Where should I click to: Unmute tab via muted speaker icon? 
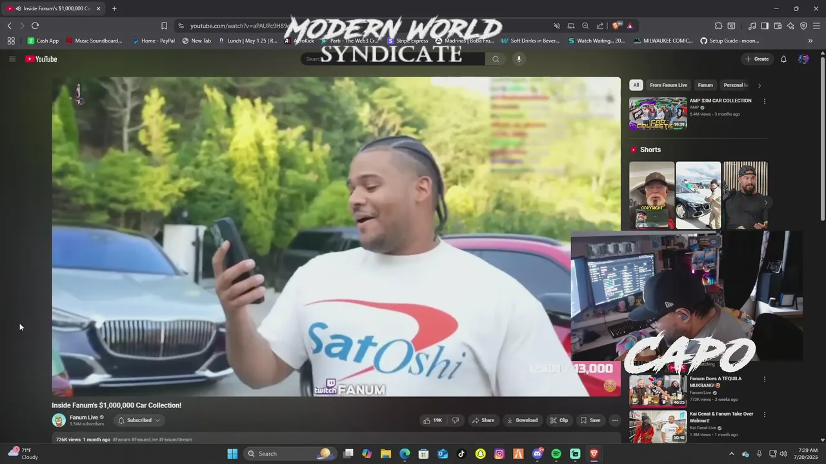click(557, 26)
